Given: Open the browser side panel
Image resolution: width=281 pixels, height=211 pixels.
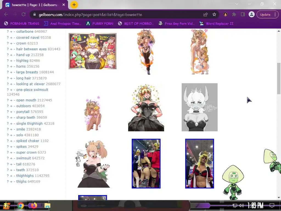Looking at the screenshot, I should [243, 14].
